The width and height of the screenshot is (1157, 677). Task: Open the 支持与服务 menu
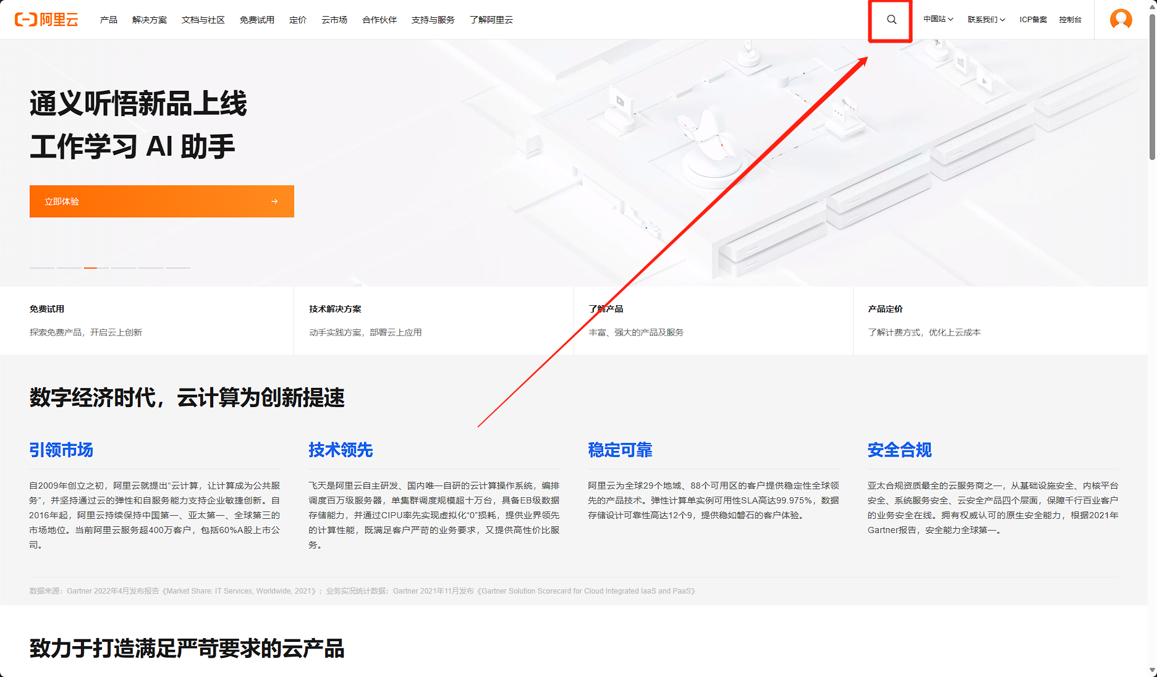click(433, 20)
